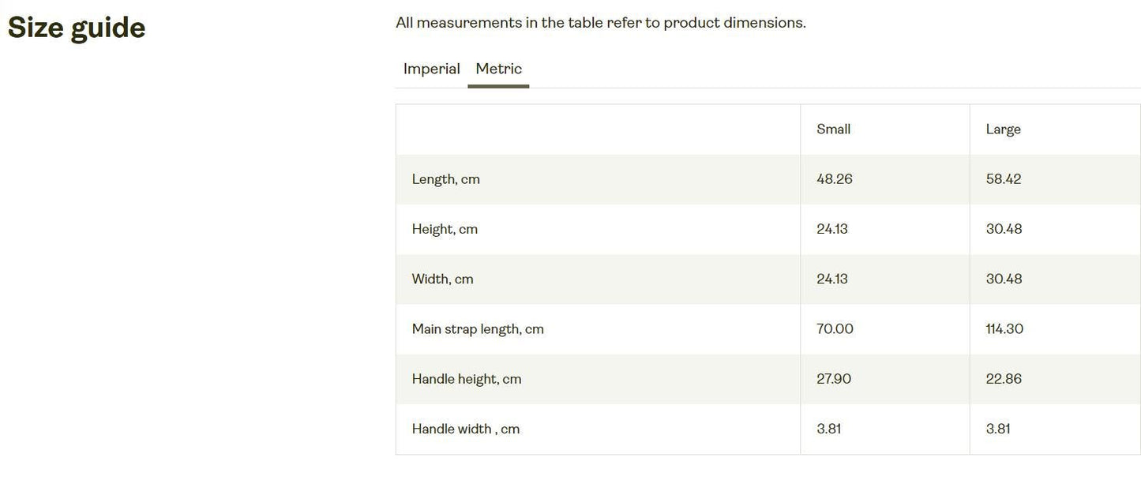Click the Large column header
The image size is (1141, 495).
[x=1003, y=129]
